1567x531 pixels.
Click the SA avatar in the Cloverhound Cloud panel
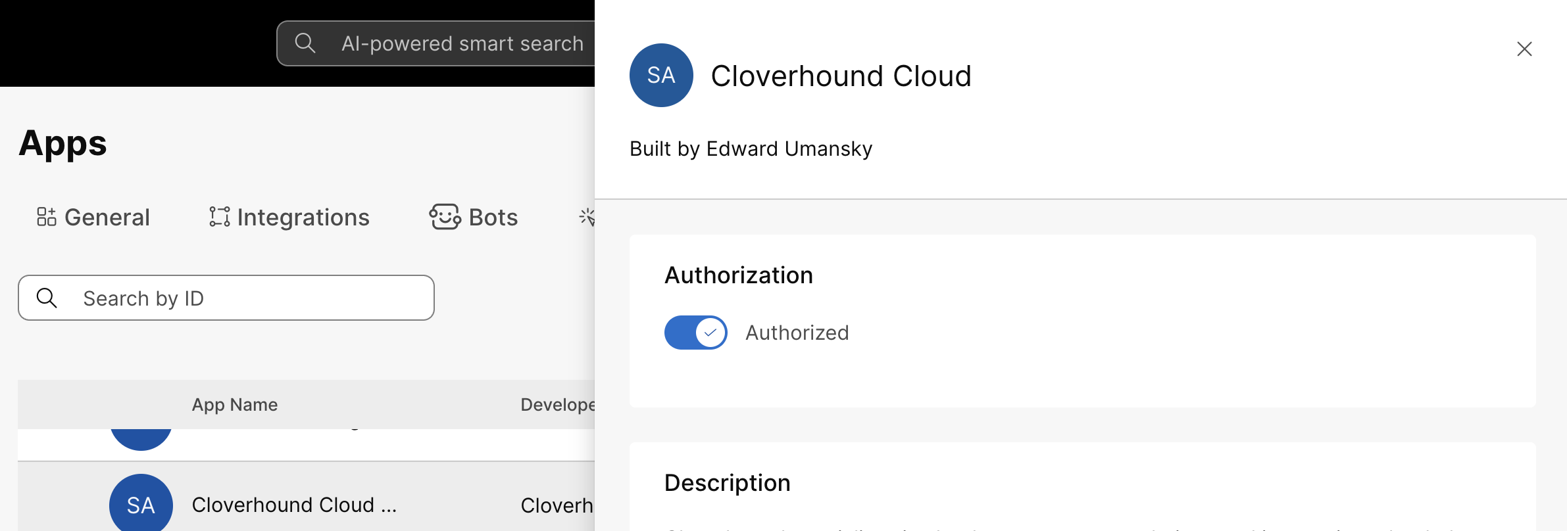pos(660,75)
